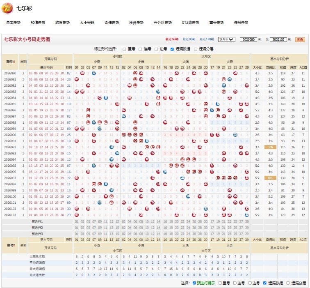Click period number 2026099
The height and width of the screenshot is (288, 310).
10,190
